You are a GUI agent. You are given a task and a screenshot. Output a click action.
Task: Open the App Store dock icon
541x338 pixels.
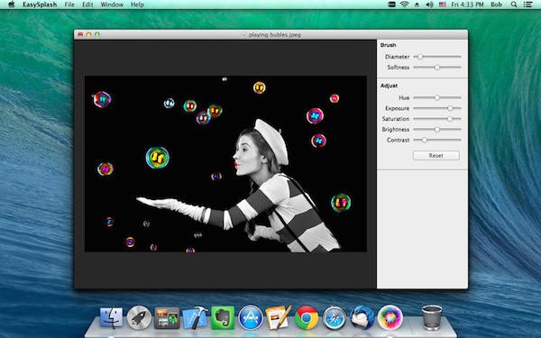pos(251,317)
